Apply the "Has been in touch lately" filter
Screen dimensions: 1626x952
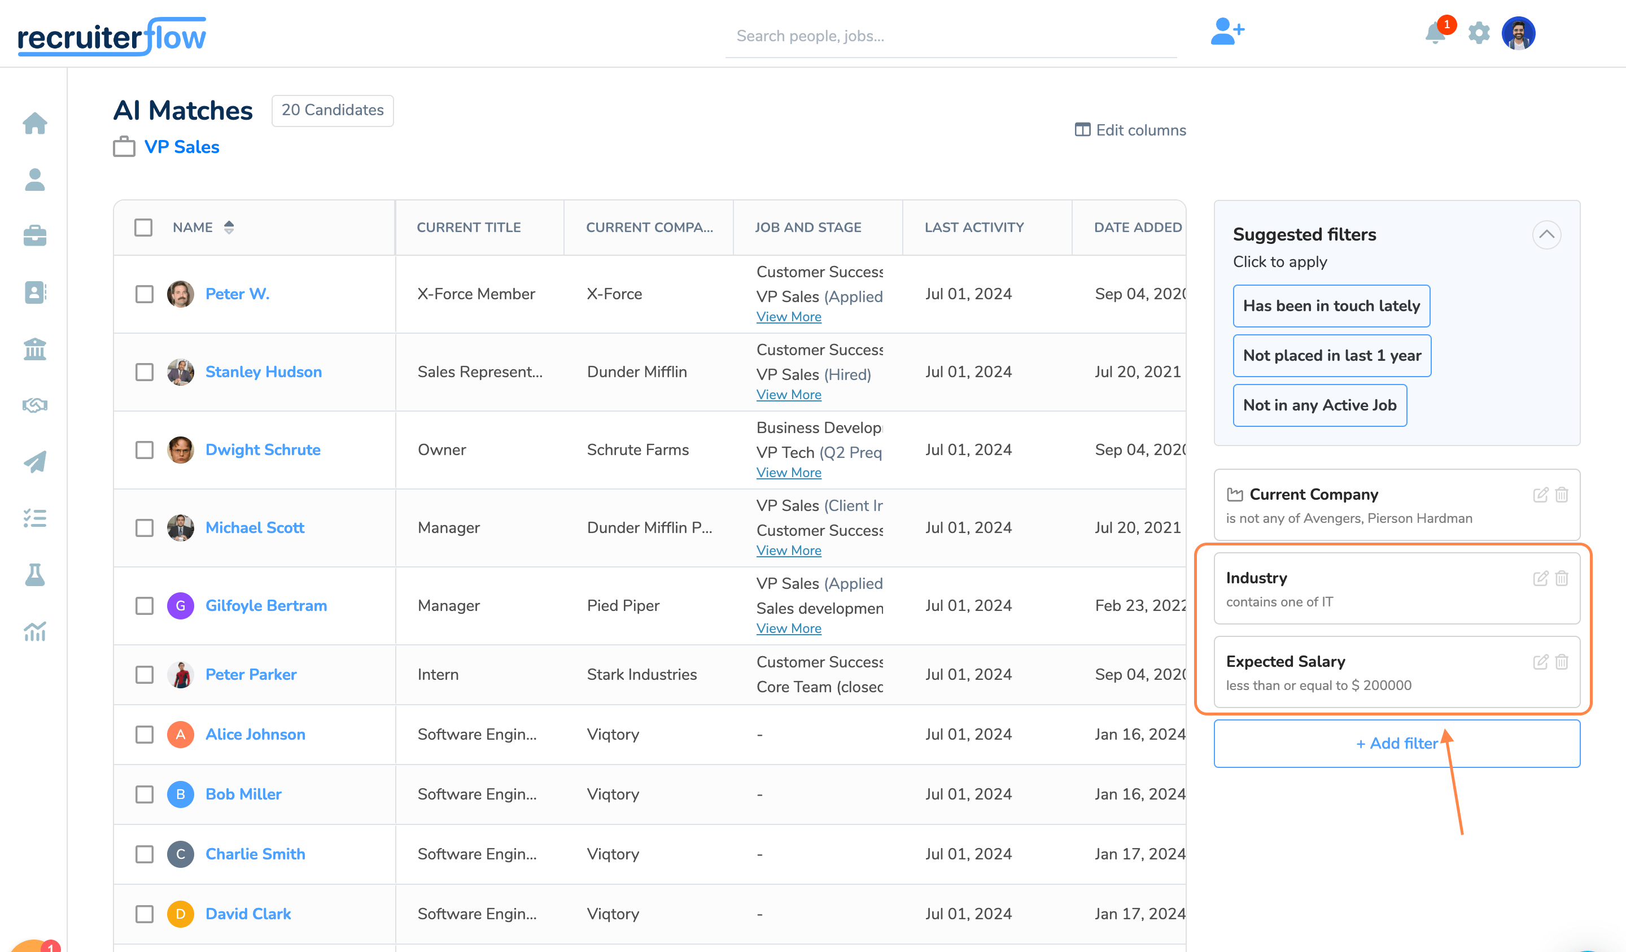point(1331,306)
